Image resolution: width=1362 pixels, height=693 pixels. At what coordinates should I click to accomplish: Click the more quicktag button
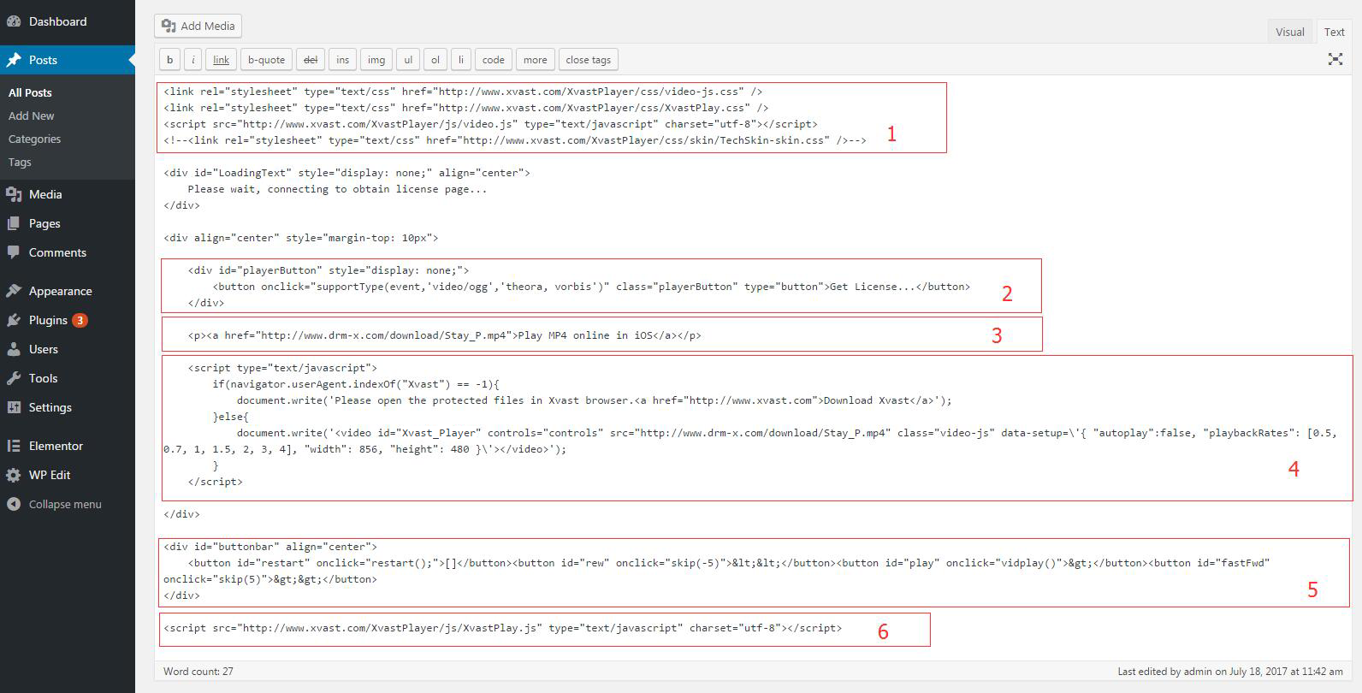point(535,60)
